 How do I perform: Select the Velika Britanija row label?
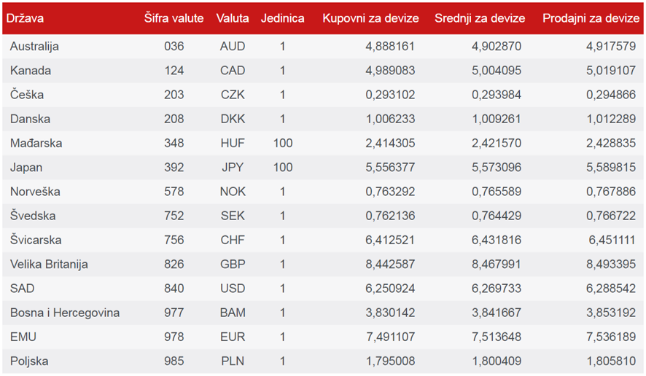pos(49,264)
